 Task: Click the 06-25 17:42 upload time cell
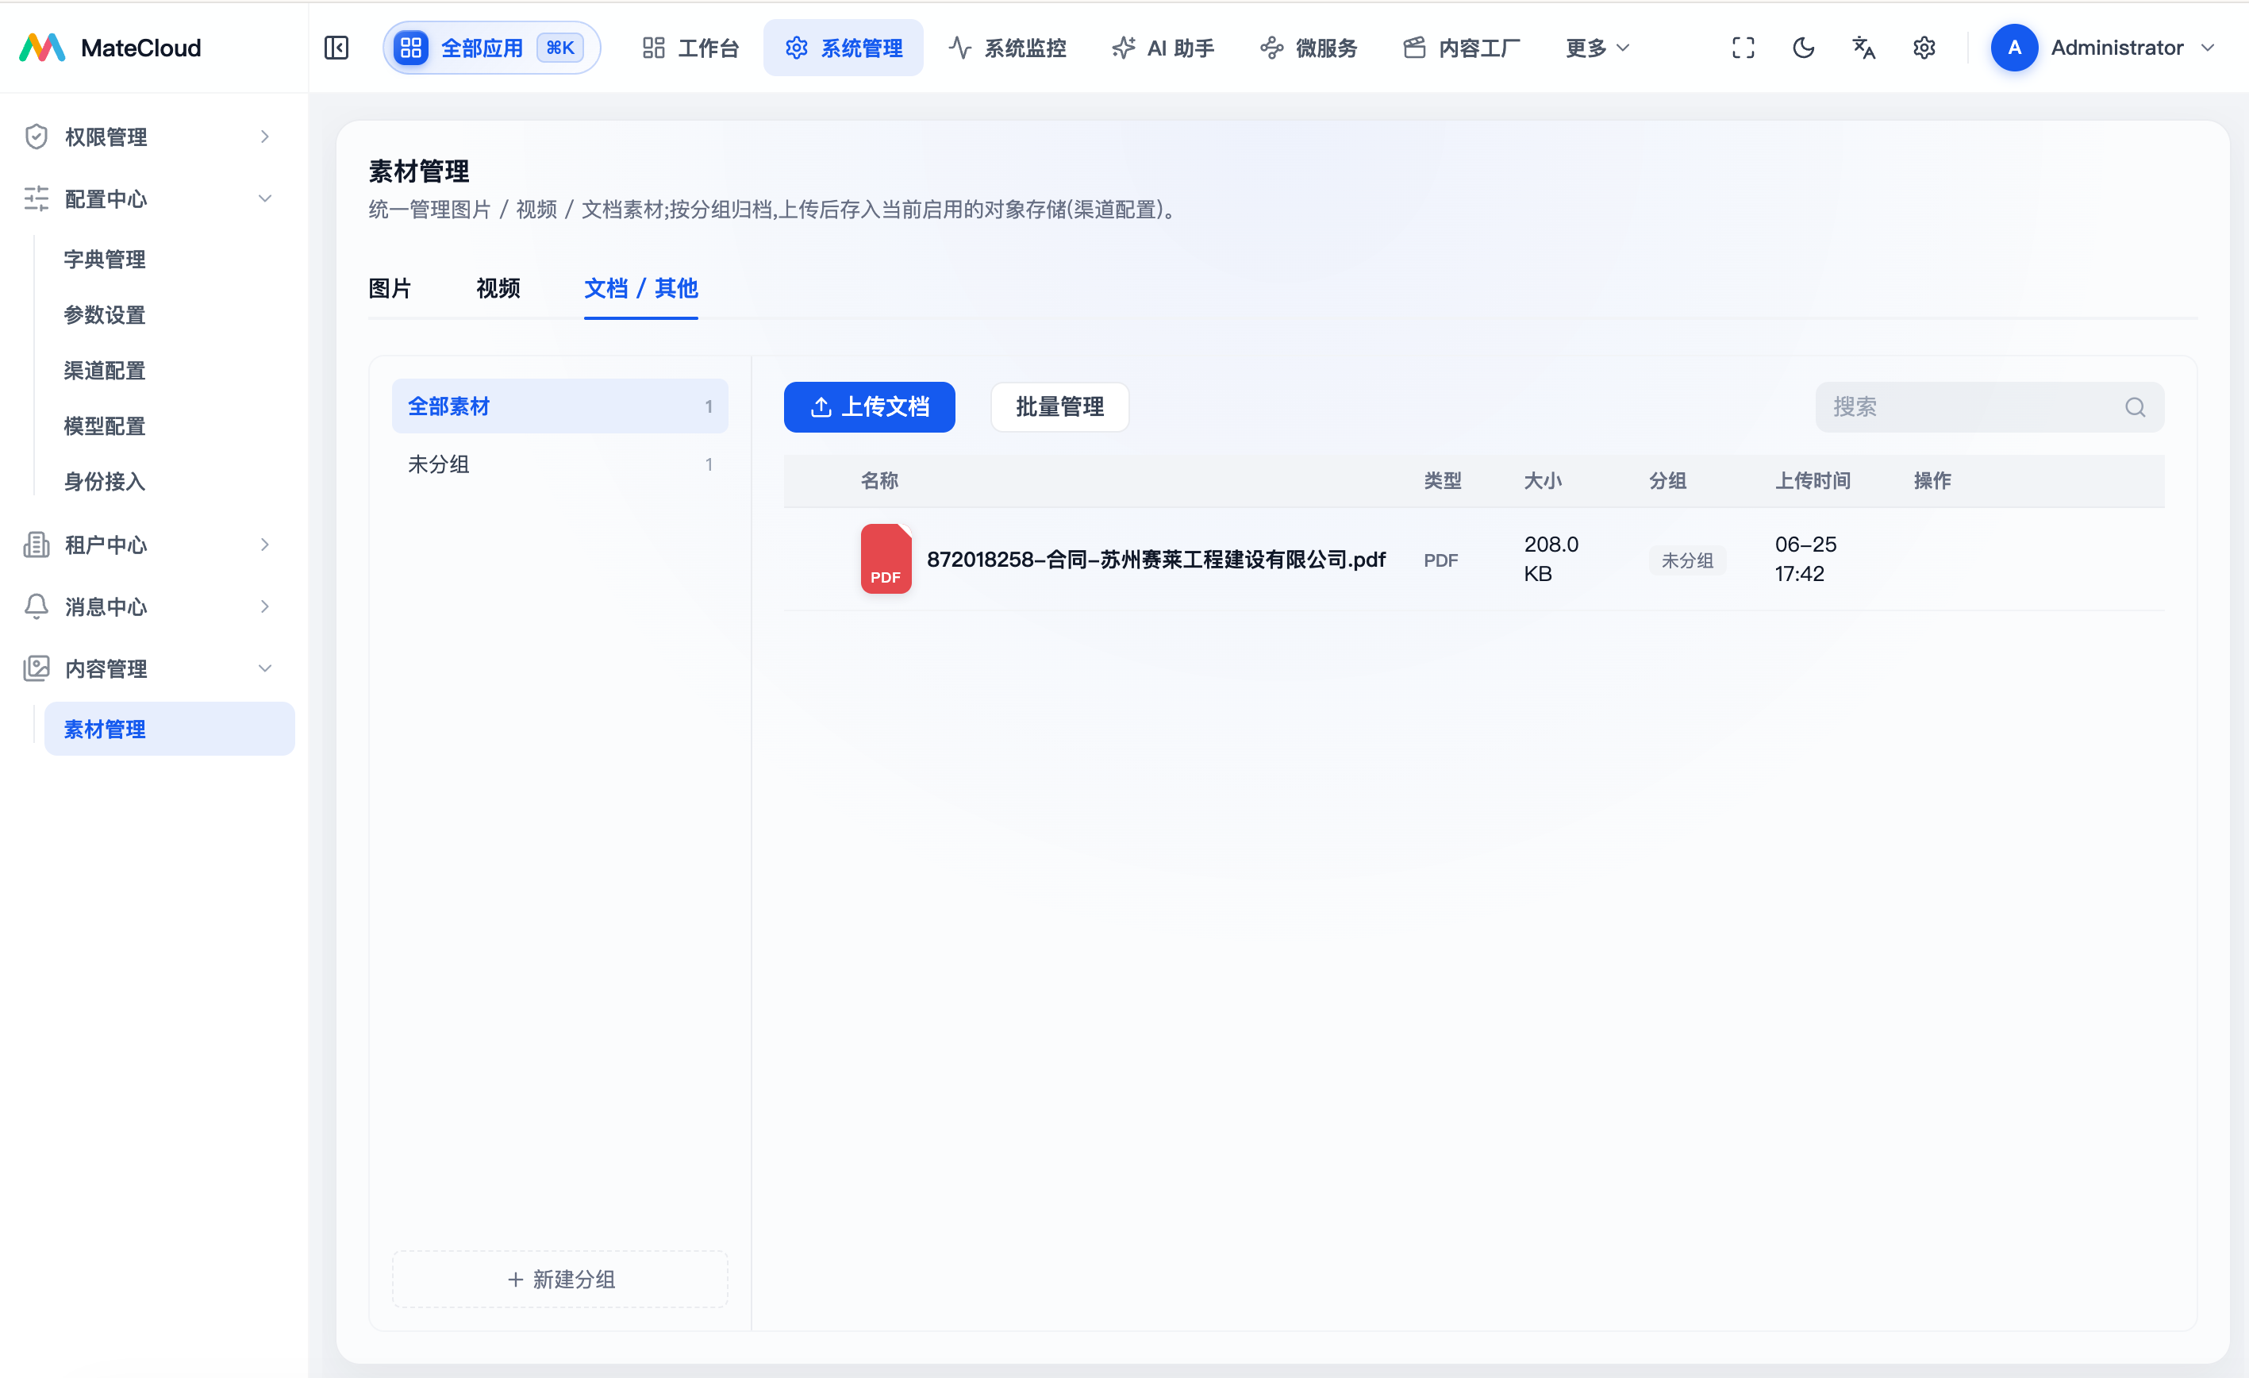(x=1805, y=559)
